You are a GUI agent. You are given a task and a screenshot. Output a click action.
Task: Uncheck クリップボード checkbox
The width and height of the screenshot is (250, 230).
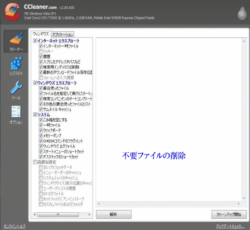click(41, 130)
